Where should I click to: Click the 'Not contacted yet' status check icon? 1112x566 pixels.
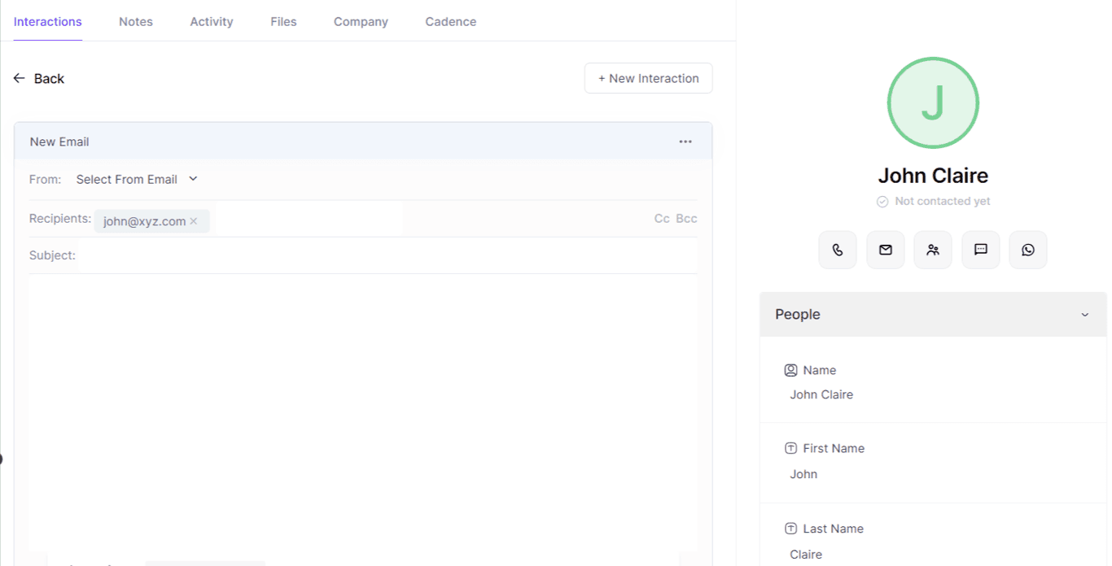(882, 201)
